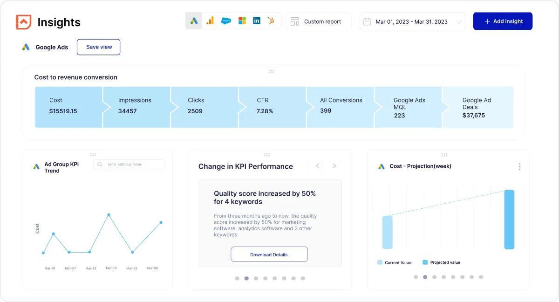Click the Insights app logo
The image size is (559, 302).
[x=23, y=22]
